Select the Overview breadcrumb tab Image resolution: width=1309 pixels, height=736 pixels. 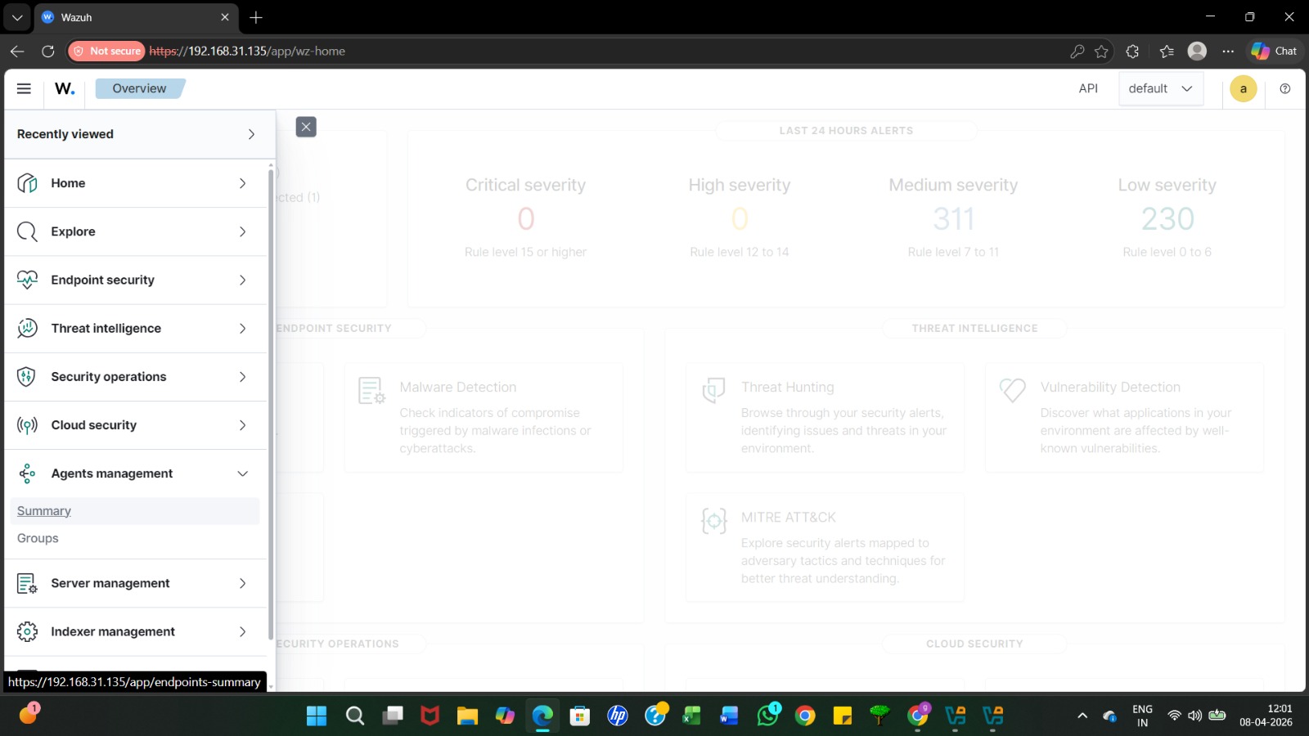point(139,88)
